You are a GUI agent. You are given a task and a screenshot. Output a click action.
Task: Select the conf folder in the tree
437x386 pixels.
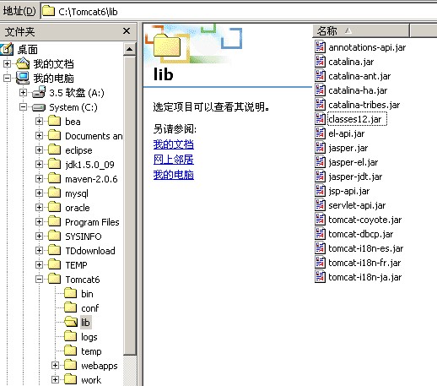point(89,308)
